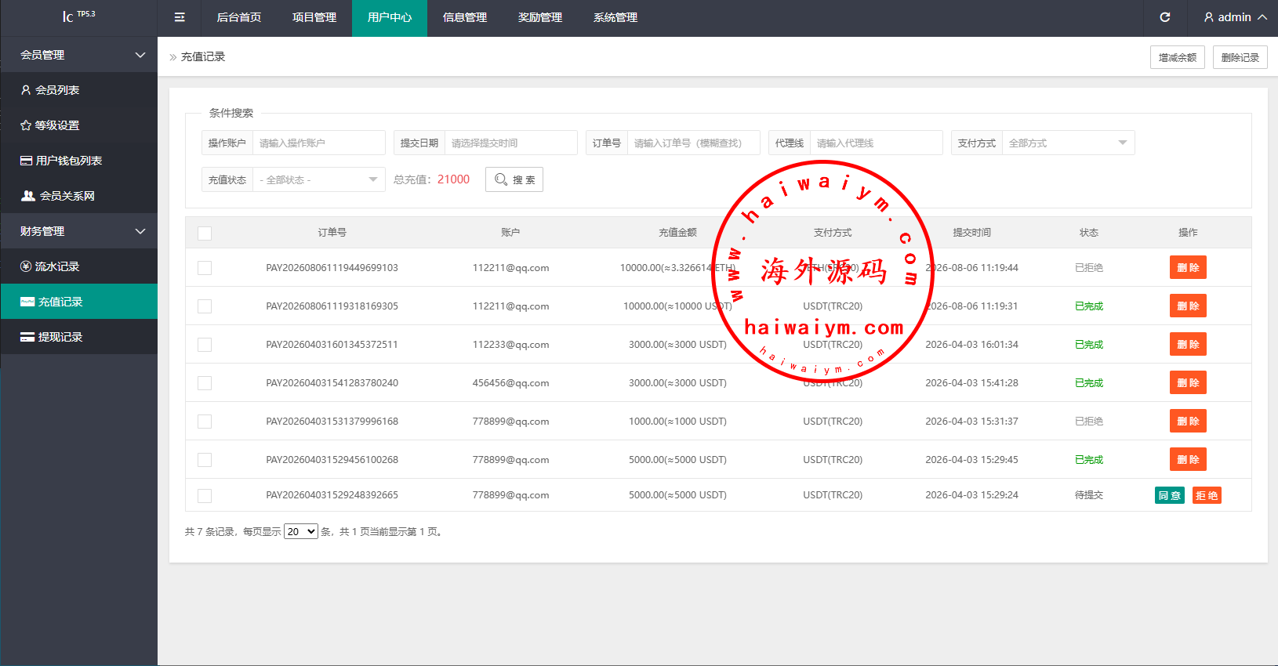Open the 支付方式 dropdown
Screen dimensions: 1278x666
click(1068, 143)
